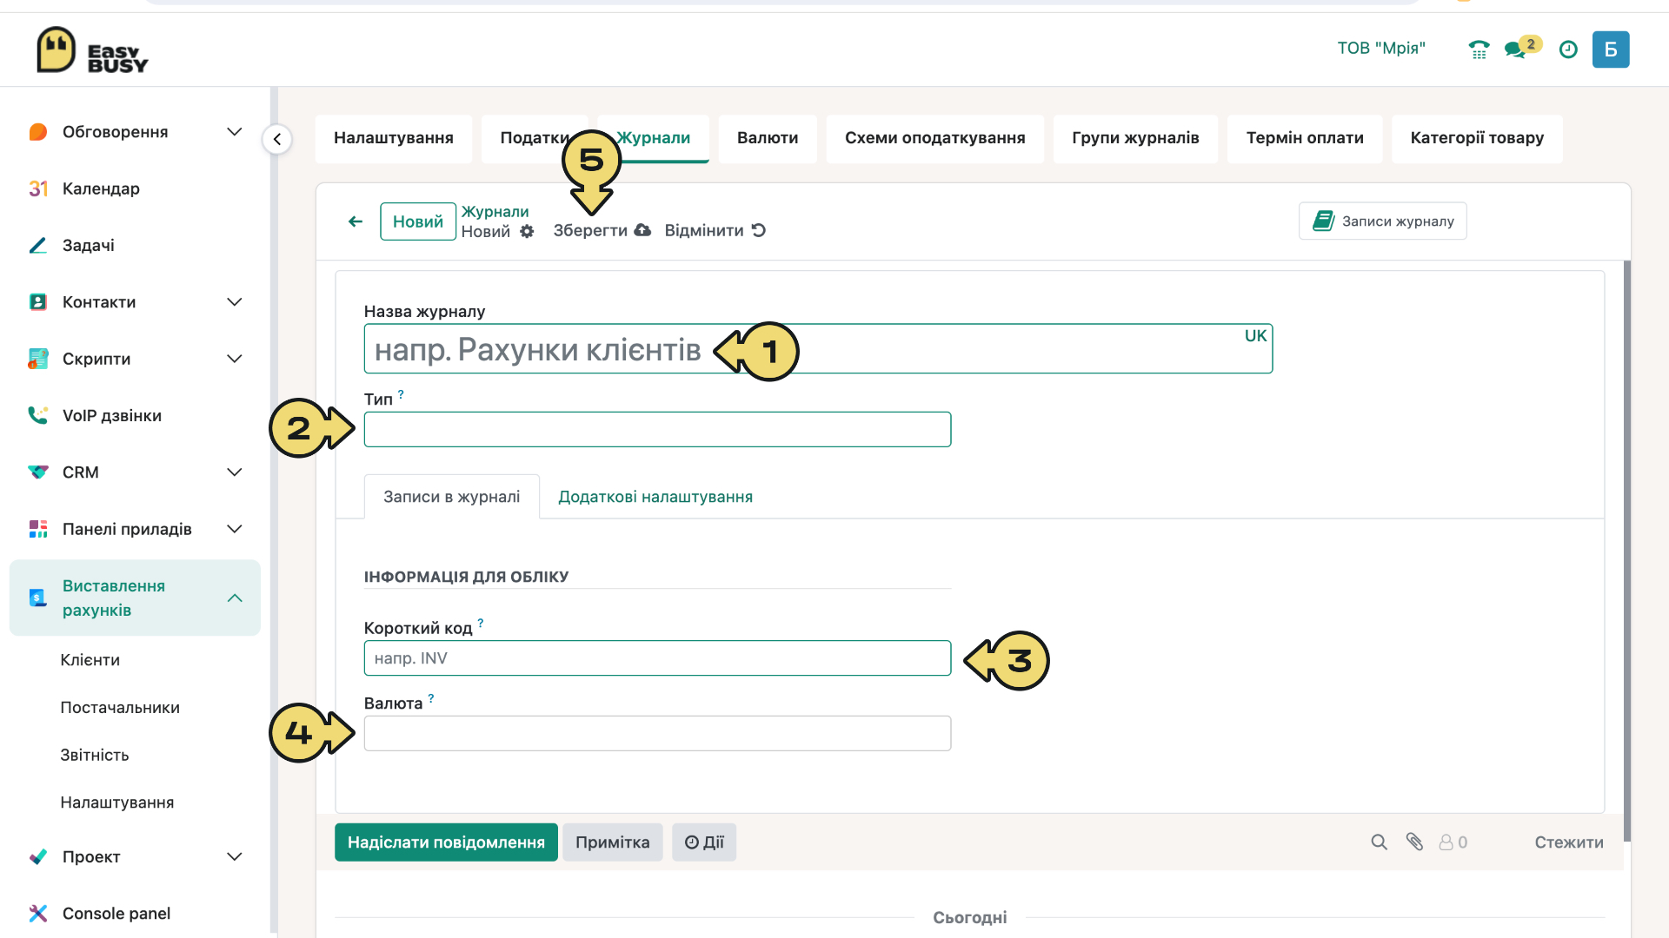Click the Дії activities button
The image size is (1669, 938).
pos(704,842)
